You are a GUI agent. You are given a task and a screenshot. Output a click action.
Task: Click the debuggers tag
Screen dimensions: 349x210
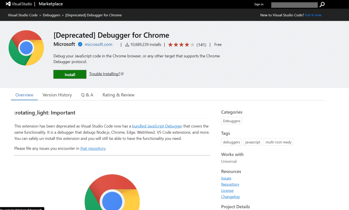tap(231, 142)
